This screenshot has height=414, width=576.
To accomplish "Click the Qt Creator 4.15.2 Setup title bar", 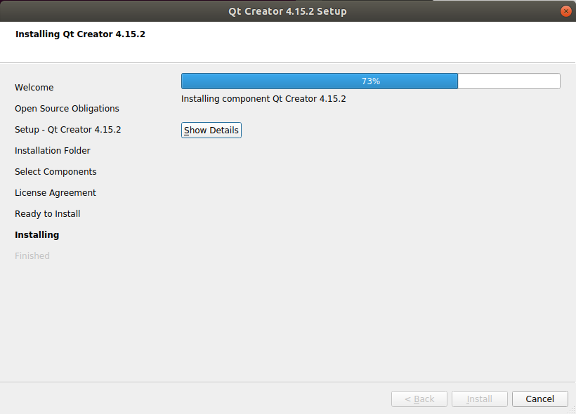I will tap(287, 11).
